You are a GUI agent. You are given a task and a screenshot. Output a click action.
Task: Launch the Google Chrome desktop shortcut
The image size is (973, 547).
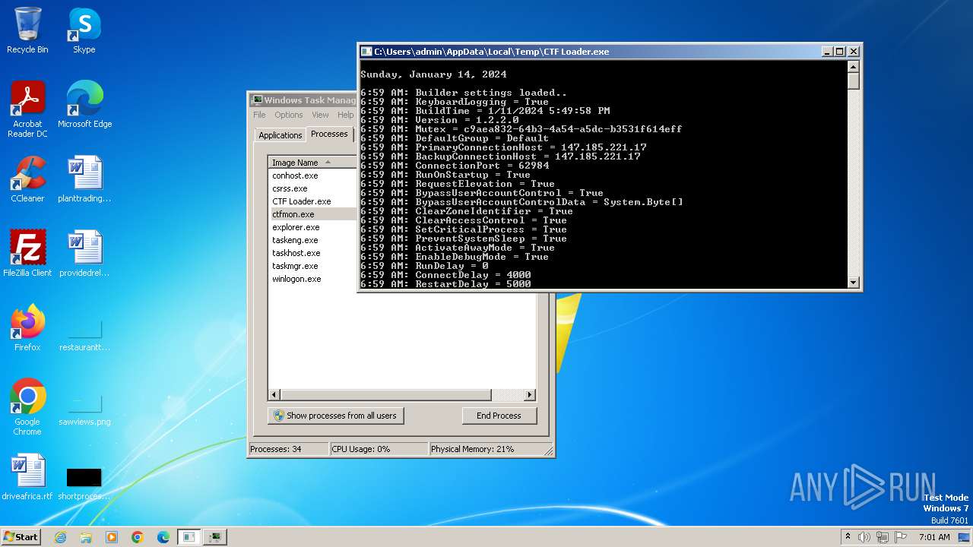pos(27,407)
